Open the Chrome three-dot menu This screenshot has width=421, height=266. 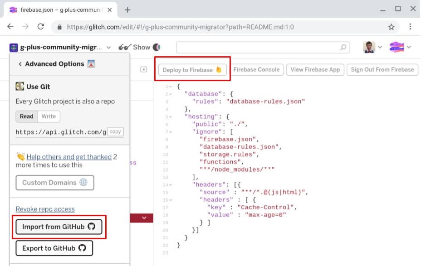pyautogui.click(x=410, y=27)
